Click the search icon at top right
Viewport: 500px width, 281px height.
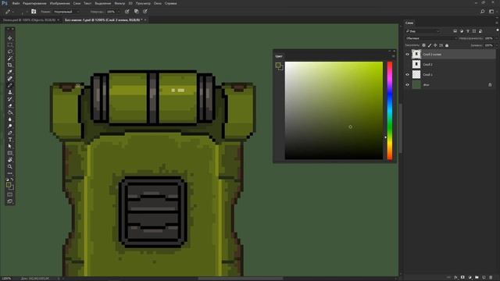tap(483, 12)
